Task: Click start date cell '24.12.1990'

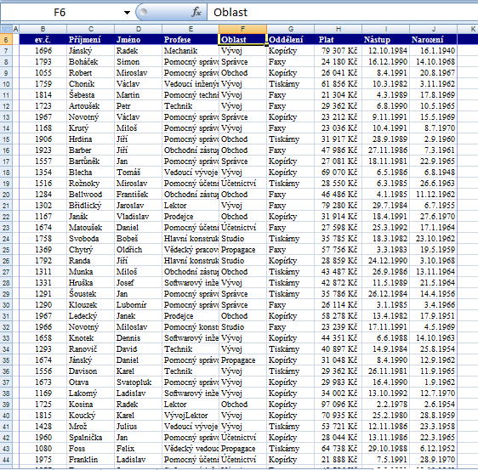Action: pyautogui.click(x=385, y=261)
